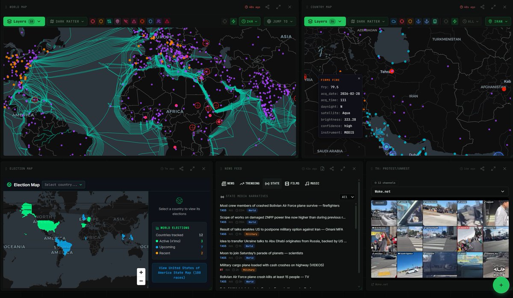Click globe icon above select country message

coord(179,200)
